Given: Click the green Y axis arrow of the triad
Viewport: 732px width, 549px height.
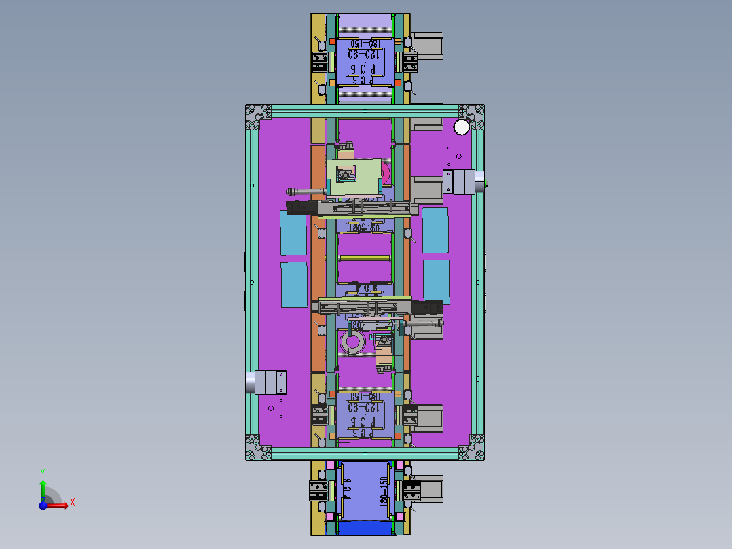Looking at the screenshot, I should pos(43,491).
